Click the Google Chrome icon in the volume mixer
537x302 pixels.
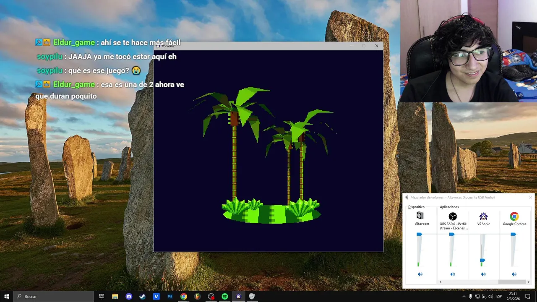coord(514,216)
